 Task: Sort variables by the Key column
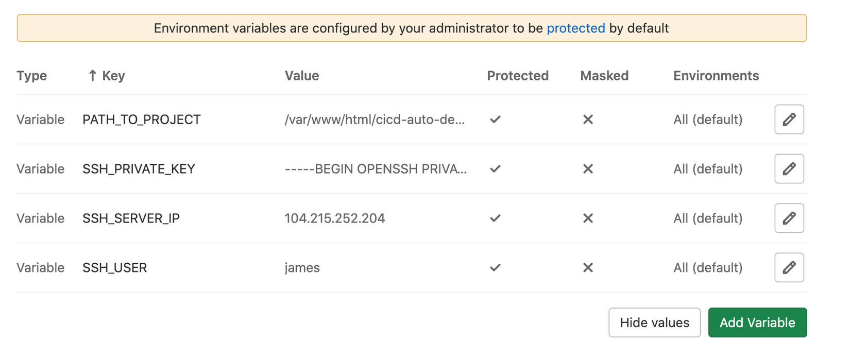[113, 76]
